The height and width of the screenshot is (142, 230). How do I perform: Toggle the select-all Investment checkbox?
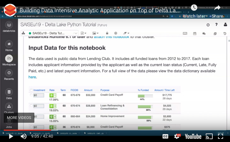31,90
